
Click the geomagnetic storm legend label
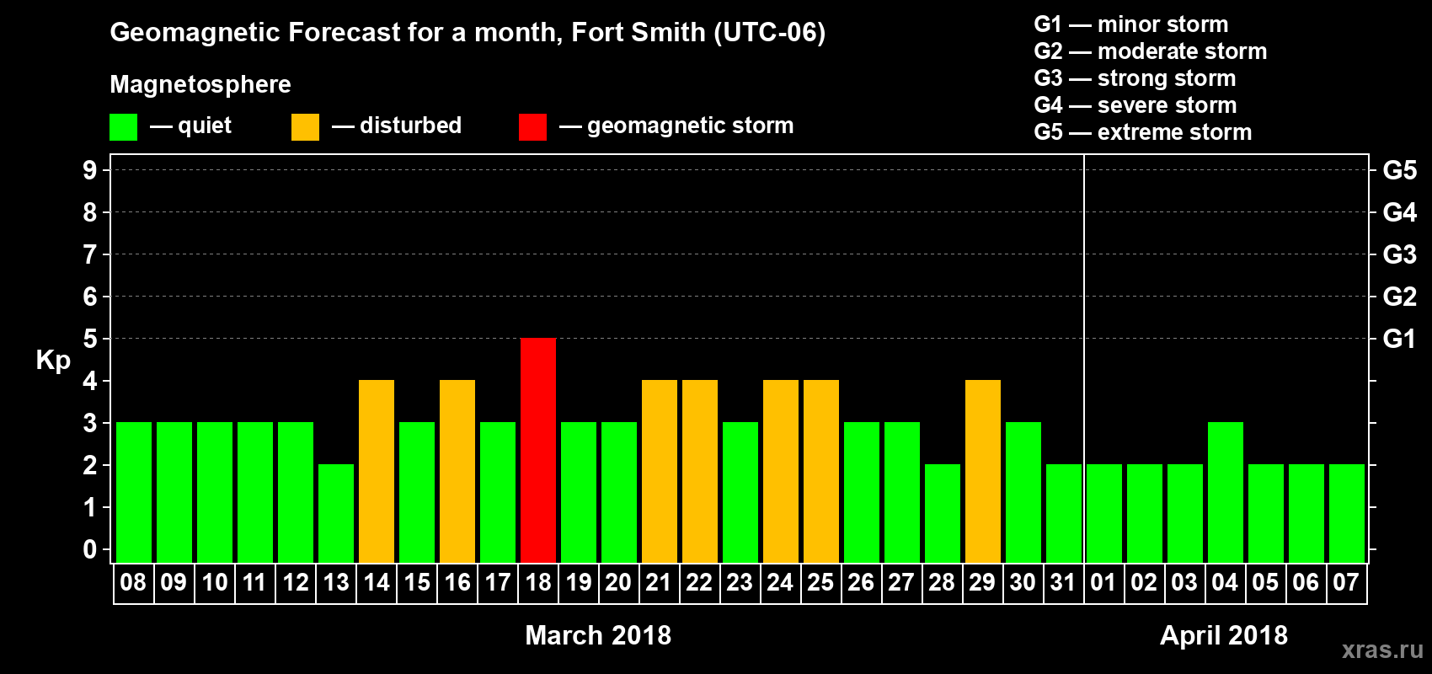pyautogui.click(x=691, y=126)
